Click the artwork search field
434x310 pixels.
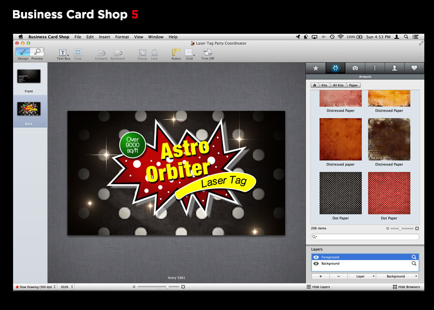pyautogui.click(x=365, y=237)
